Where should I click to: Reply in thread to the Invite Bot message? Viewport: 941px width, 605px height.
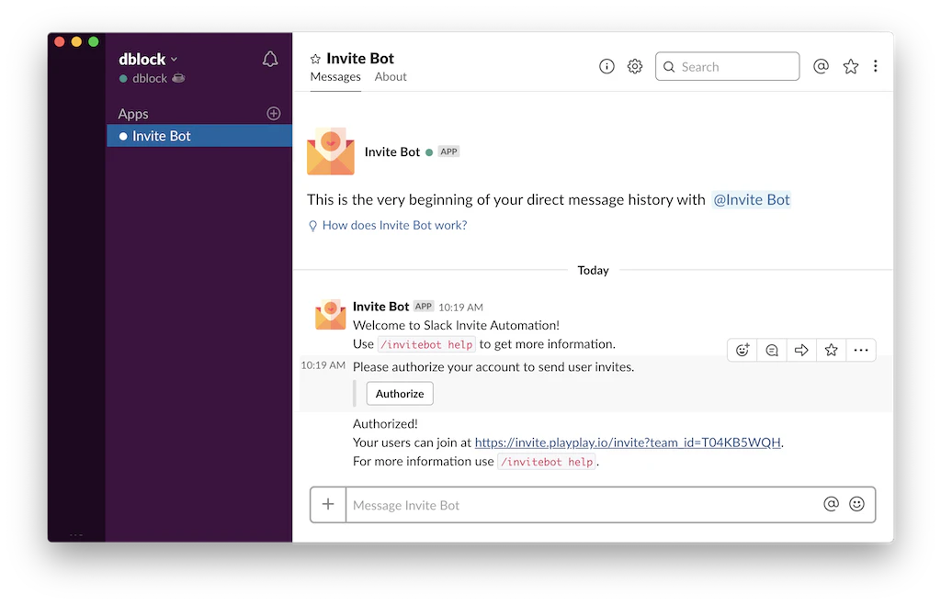coord(771,350)
